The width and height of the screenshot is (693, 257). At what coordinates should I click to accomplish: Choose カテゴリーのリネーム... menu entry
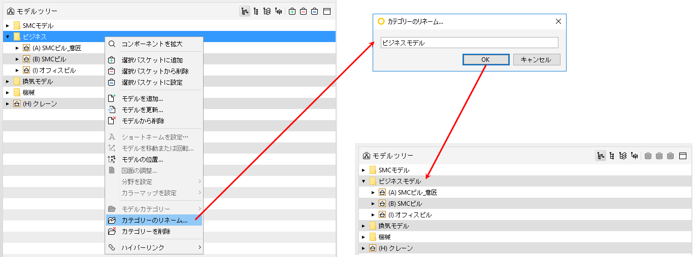154,220
